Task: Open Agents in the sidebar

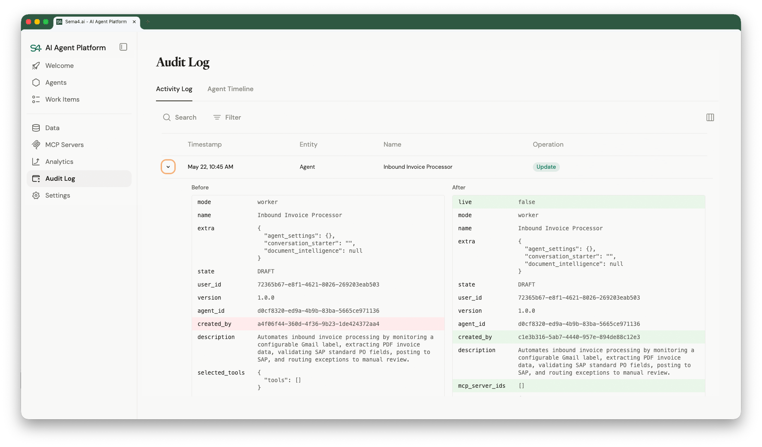Action: point(79,82)
